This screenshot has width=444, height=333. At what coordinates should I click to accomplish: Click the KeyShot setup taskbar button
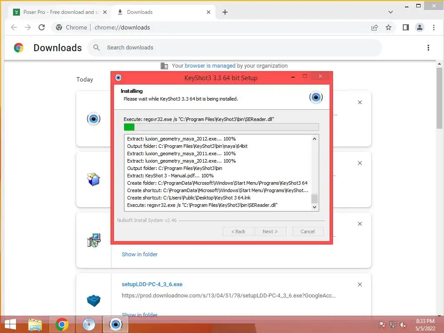click(115, 324)
